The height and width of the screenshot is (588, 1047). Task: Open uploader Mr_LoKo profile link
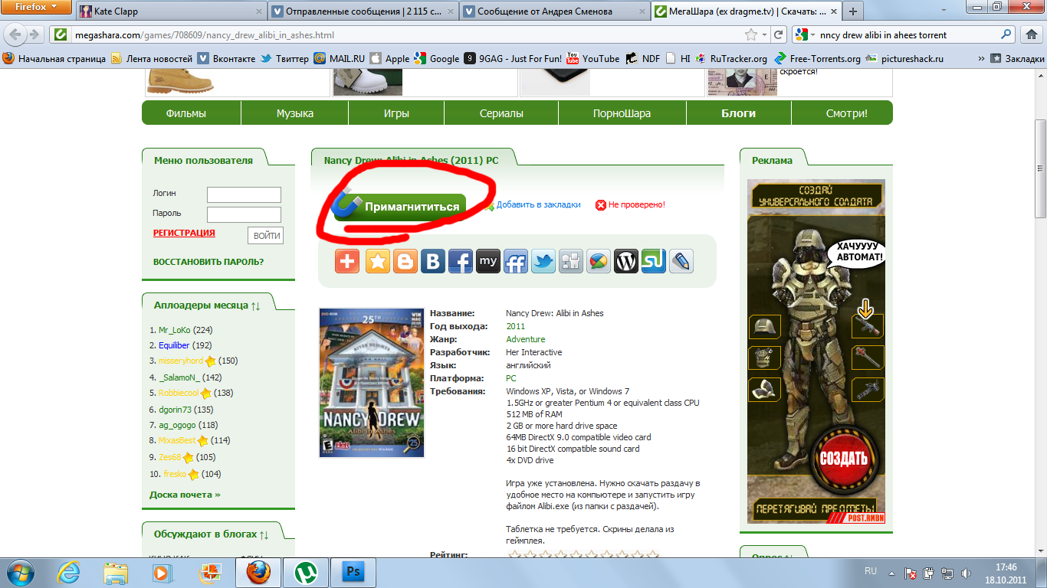[x=174, y=330]
